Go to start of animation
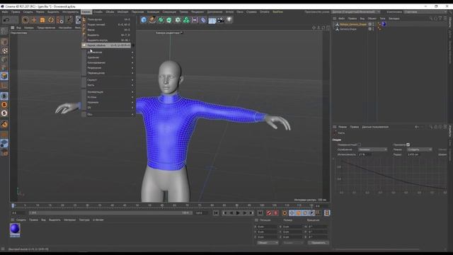The width and height of the screenshot is (453, 255). (216, 213)
